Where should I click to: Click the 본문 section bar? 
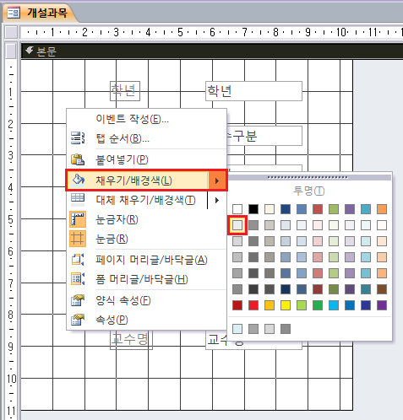coord(212,51)
